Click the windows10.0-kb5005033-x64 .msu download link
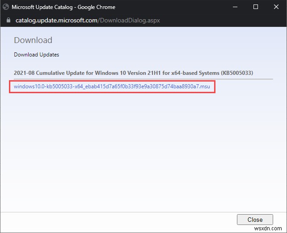287x233 pixels. click(x=112, y=86)
